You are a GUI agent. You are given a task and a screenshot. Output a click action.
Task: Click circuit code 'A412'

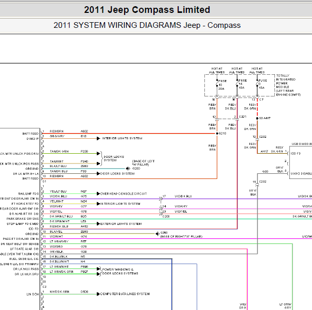[x=84, y=226]
